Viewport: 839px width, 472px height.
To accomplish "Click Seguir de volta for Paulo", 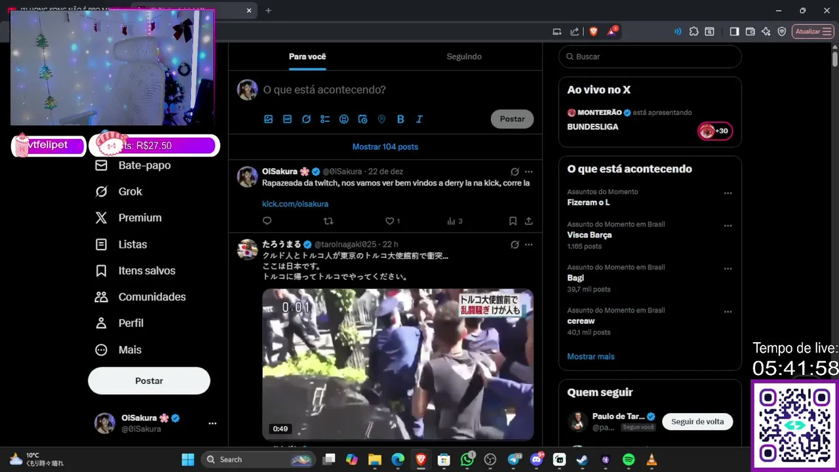I will (x=697, y=422).
